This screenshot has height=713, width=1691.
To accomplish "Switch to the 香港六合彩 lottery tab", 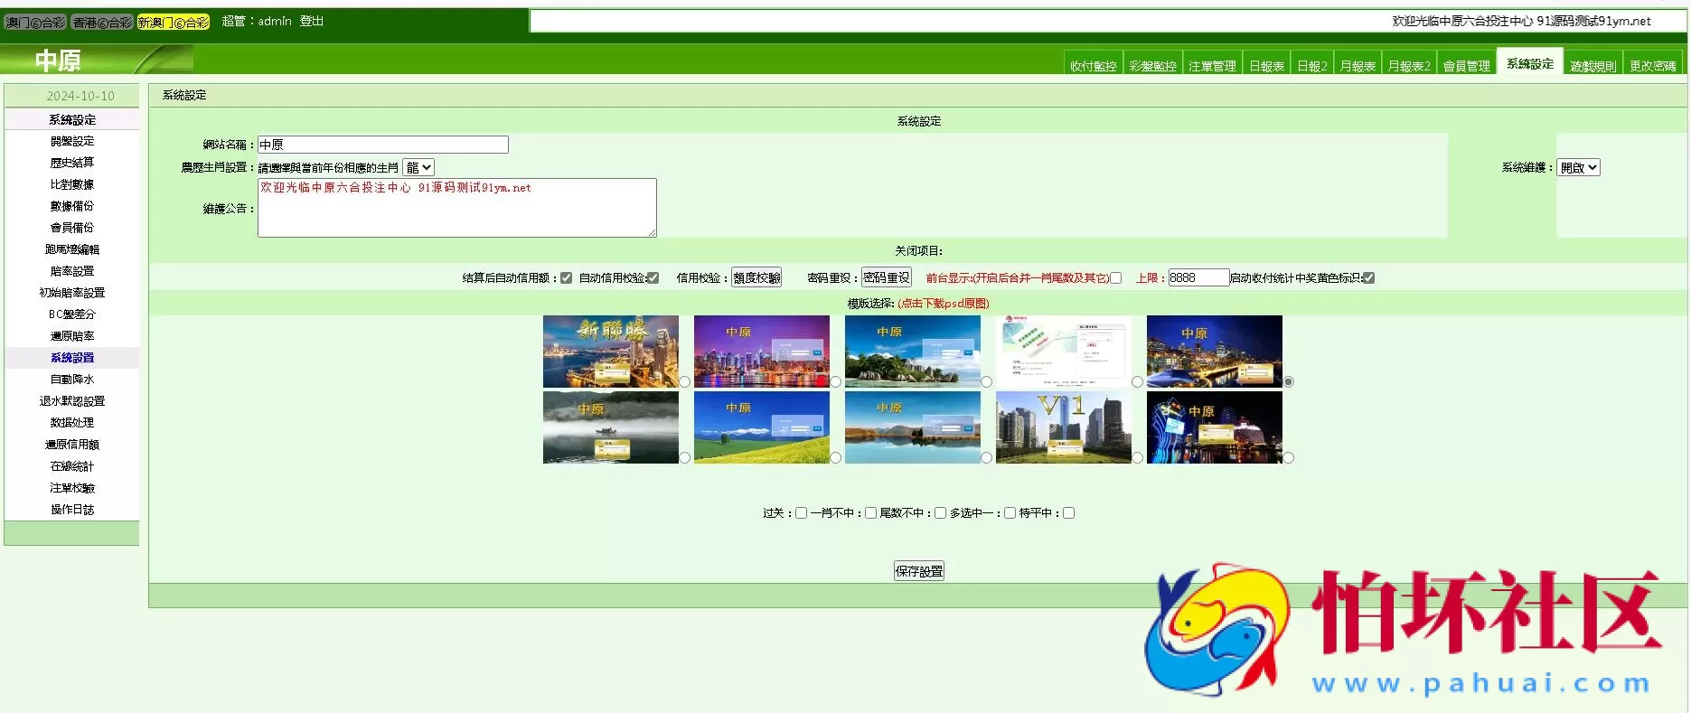I will [x=102, y=22].
